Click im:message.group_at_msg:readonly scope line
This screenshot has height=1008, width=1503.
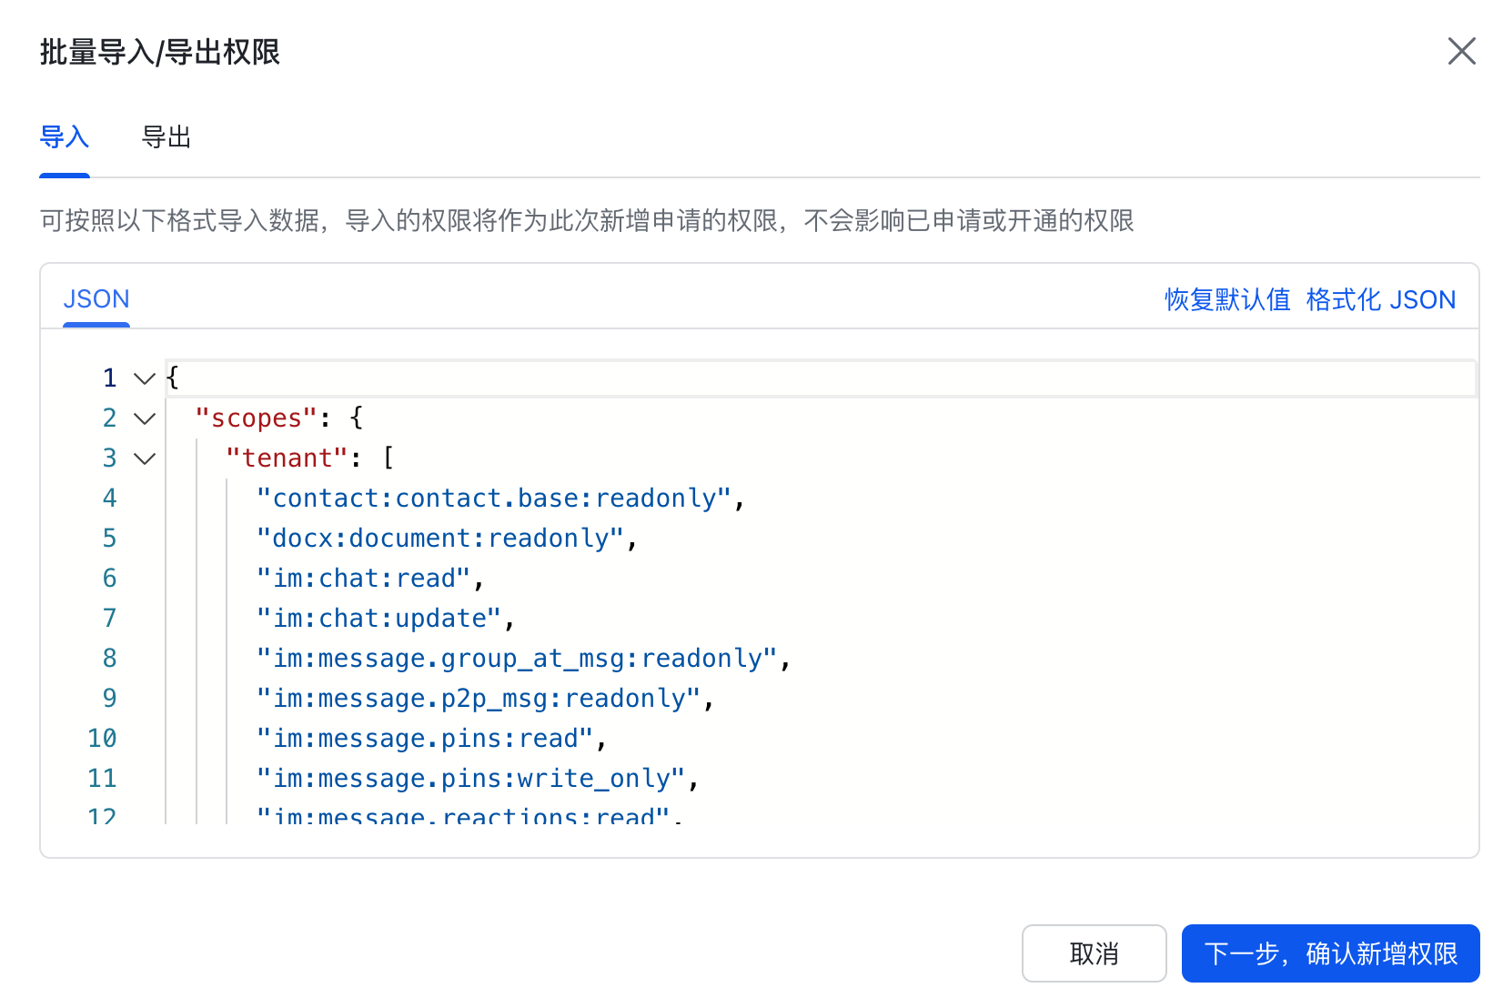(517, 659)
